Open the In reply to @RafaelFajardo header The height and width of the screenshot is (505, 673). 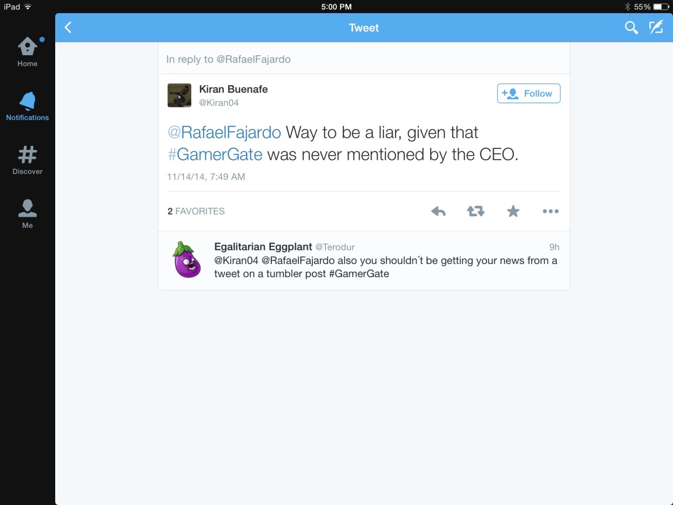pyautogui.click(x=228, y=59)
